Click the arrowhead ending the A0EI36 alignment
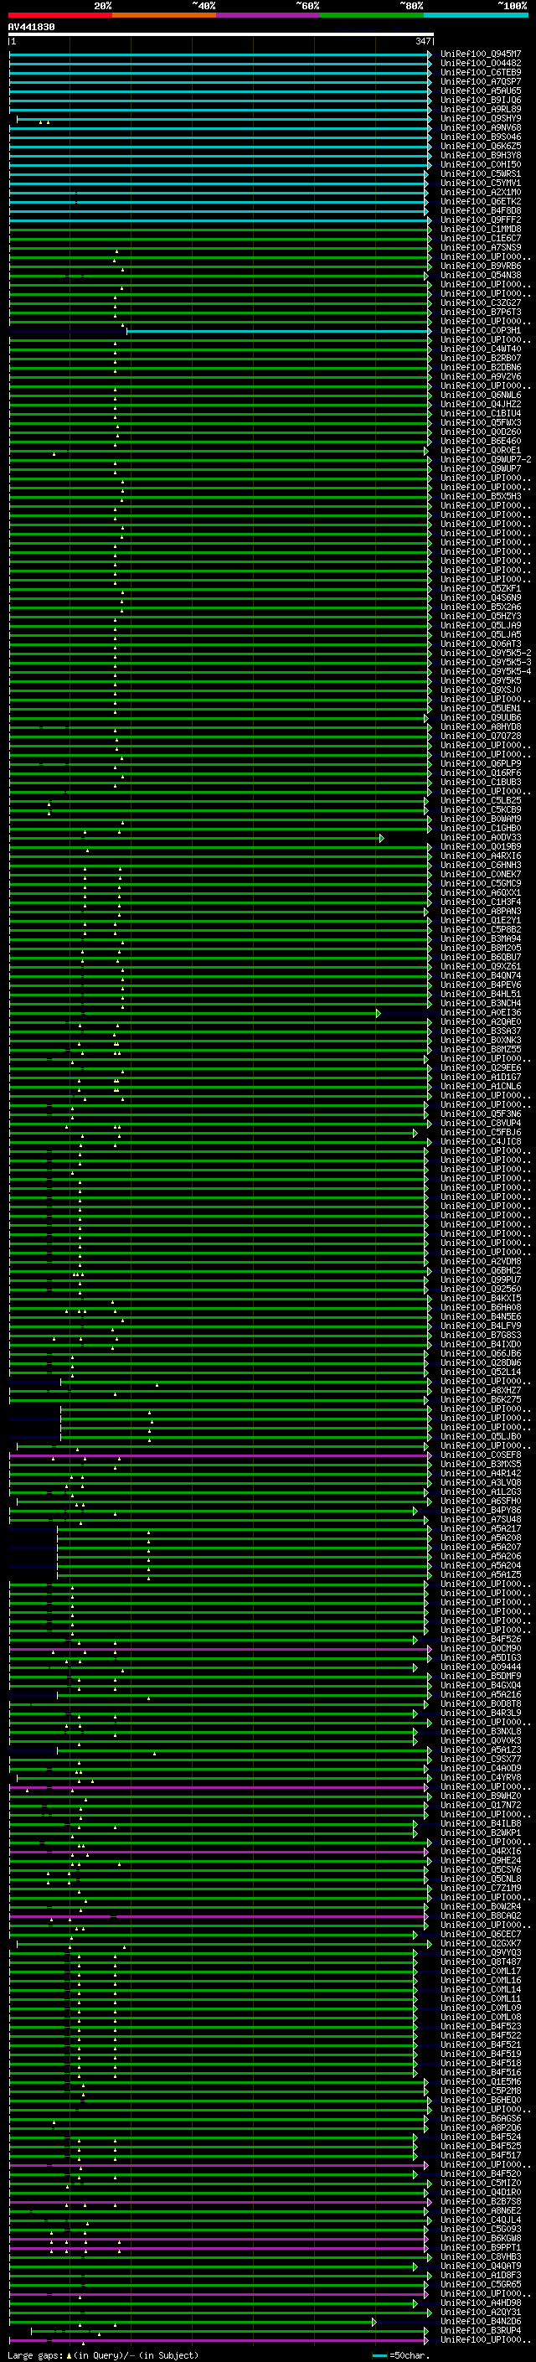 click(378, 1013)
